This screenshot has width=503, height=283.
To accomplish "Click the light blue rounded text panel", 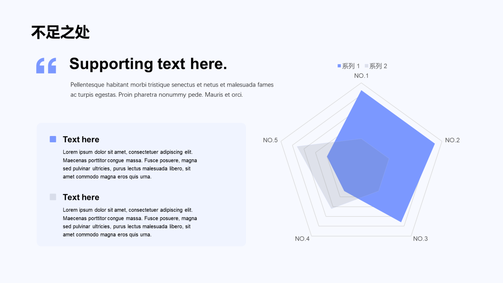I will [141, 185].
